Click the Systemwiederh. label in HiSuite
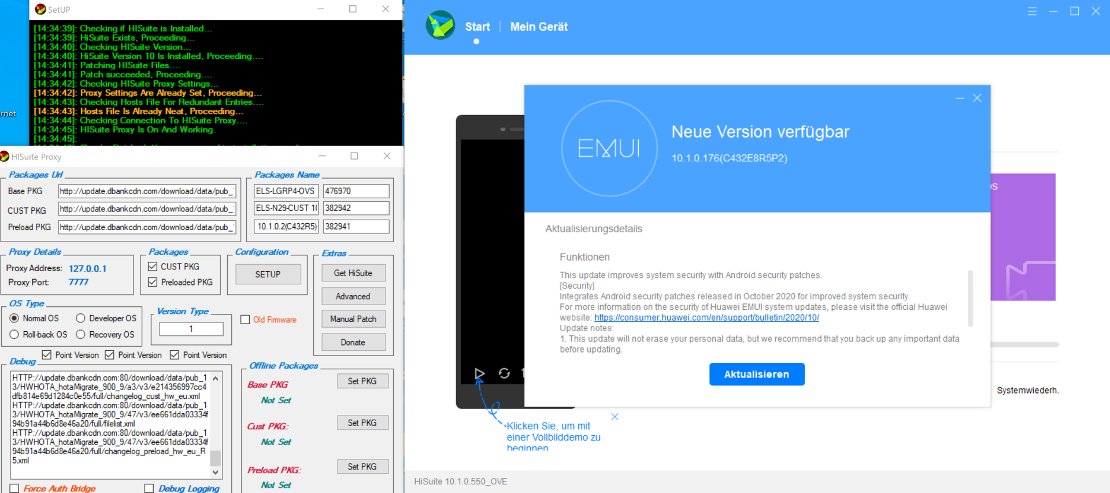Screen dimensions: 1110x493 [x=1027, y=391]
